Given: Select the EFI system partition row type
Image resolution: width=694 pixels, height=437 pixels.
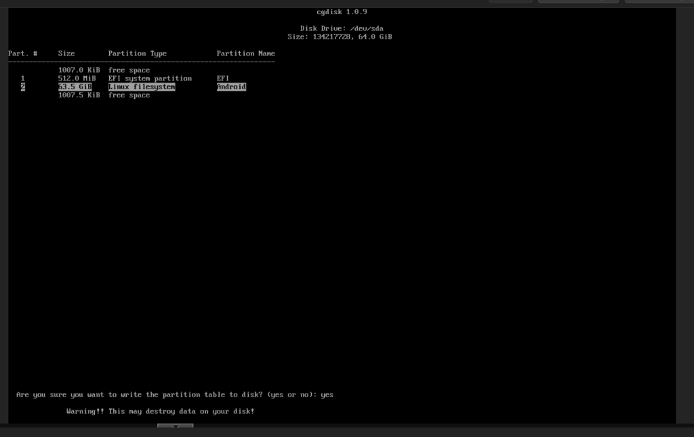Looking at the screenshot, I should (x=150, y=78).
